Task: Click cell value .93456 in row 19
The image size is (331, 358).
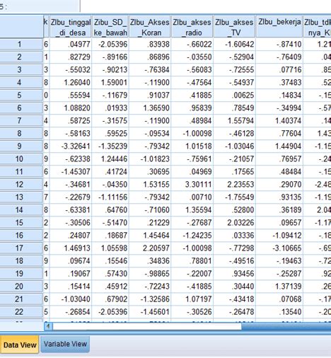Action: [234, 274]
